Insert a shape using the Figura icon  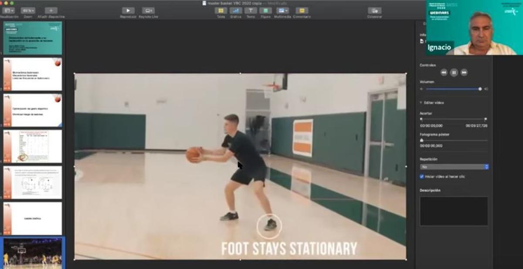point(266,11)
